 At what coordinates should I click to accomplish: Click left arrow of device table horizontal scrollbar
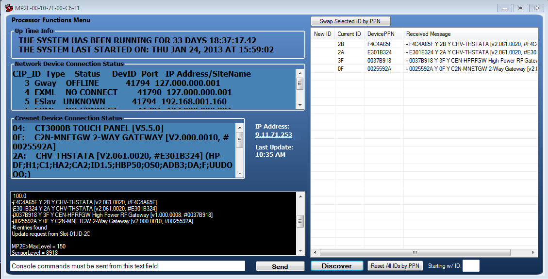315,252
